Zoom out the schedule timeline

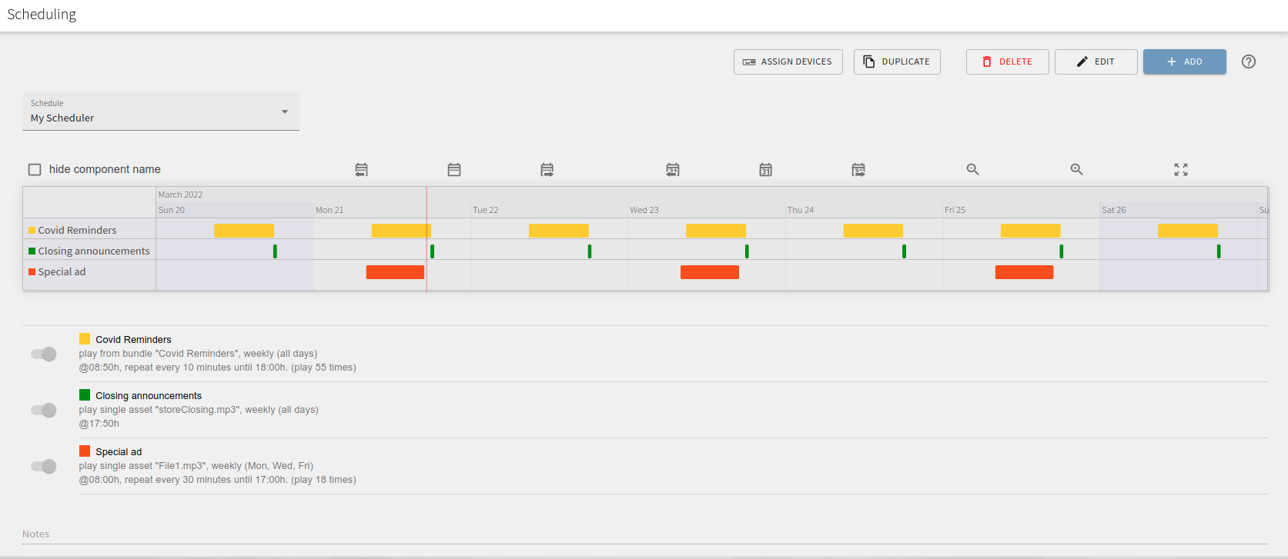(x=973, y=169)
